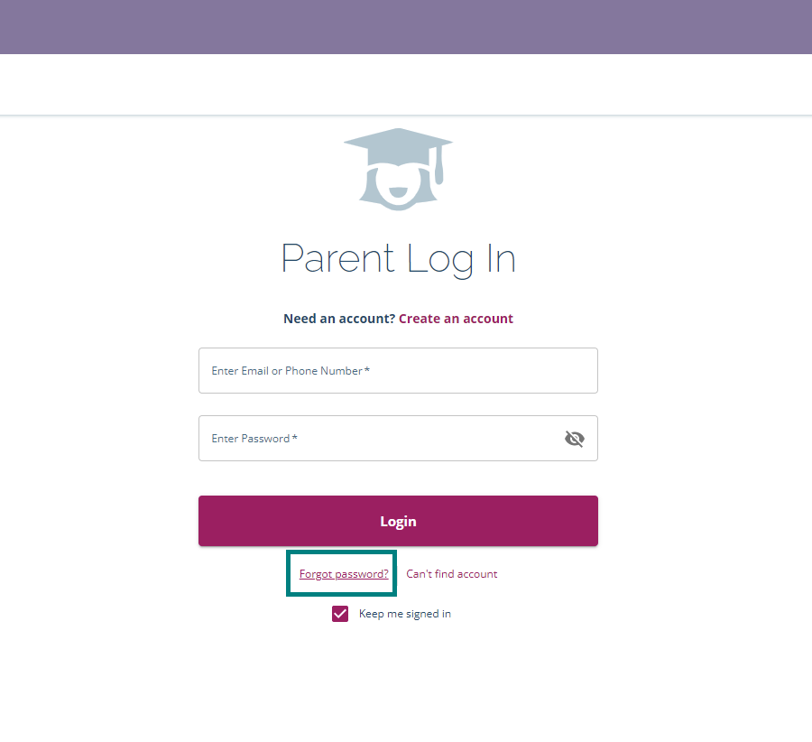812x742 pixels.
Task: Click the Parent Log In heading
Action: [398, 259]
